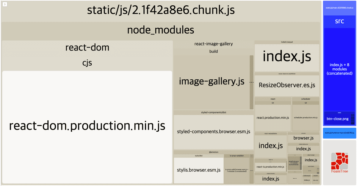Select the react.production.min.js module
The height and width of the screenshot is (186, 357).
point(273,118)
